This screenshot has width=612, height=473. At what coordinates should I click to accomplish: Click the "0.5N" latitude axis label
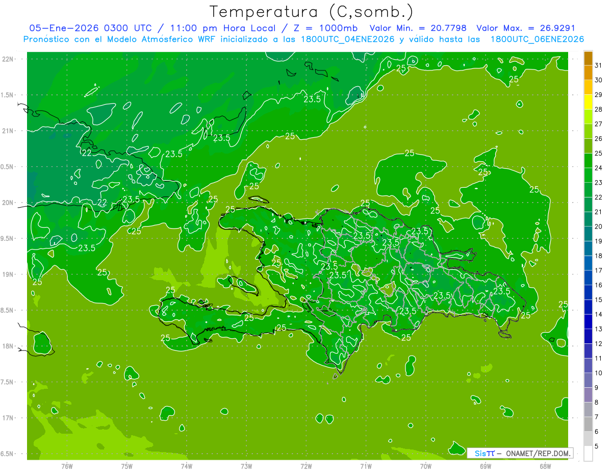point(8,167)
